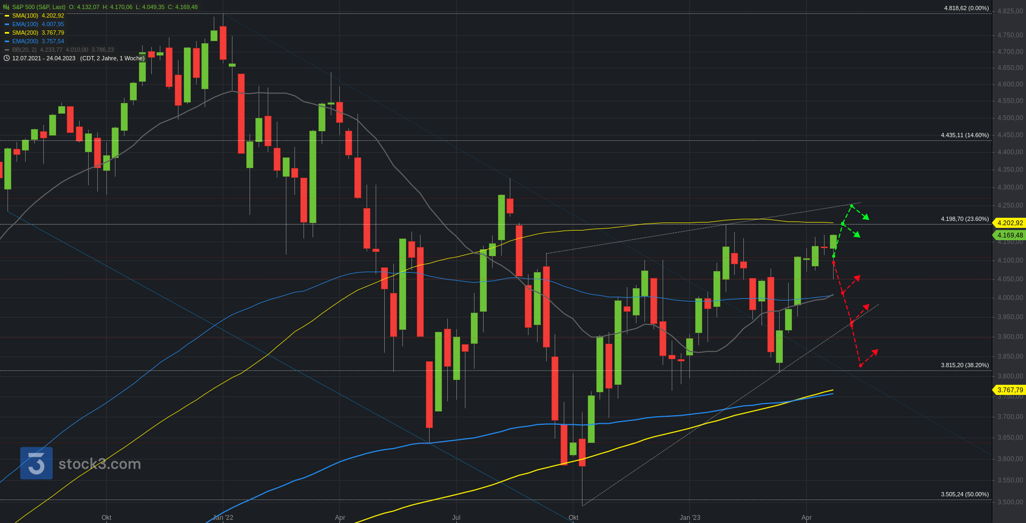Click the stock3.com logo icon
The height and width of the screenshot is (523, 1026).
click(x=36, y=463)
